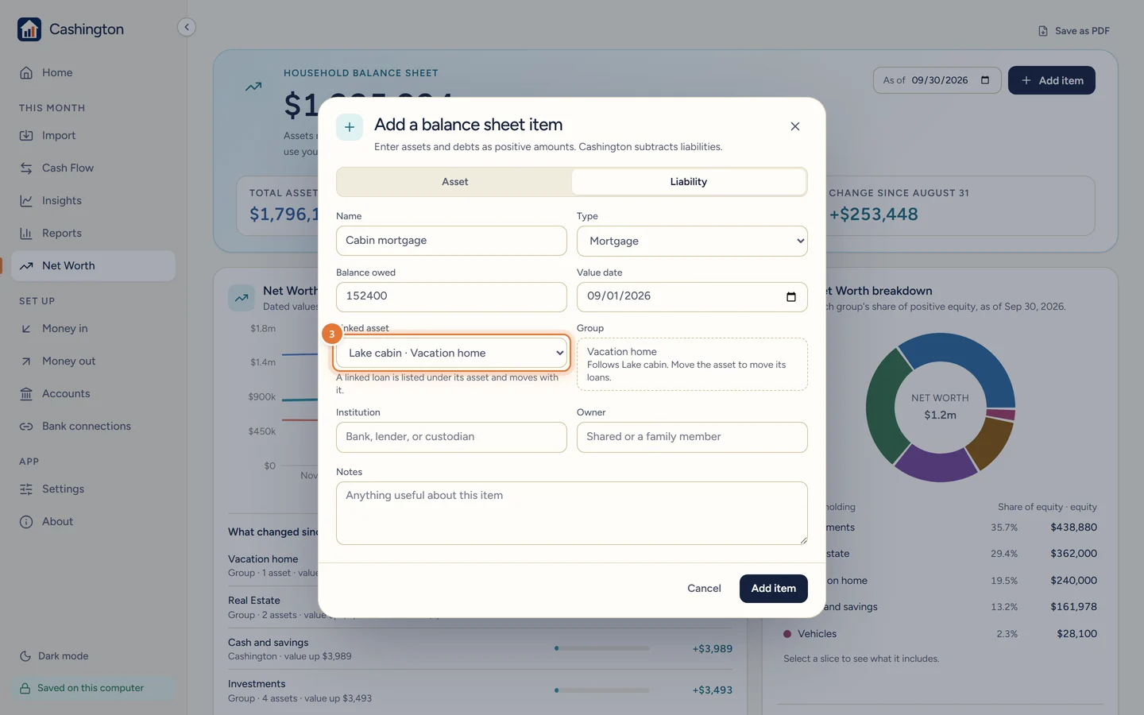Image resolution: width=1144 pixels, height=715 pixels.
Task: Click Save as PDF
Action: click(1074, 31)
